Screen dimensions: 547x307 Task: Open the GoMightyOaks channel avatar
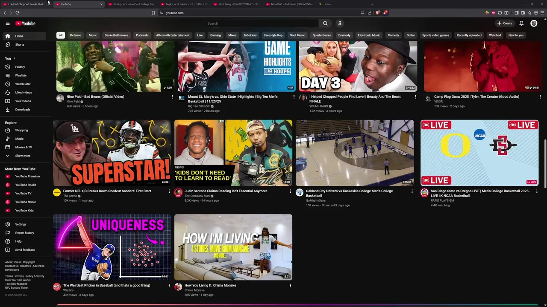(300, 193)
